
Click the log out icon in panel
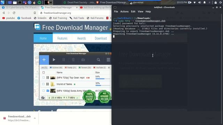pyautogui.click(x=221, y=2)
